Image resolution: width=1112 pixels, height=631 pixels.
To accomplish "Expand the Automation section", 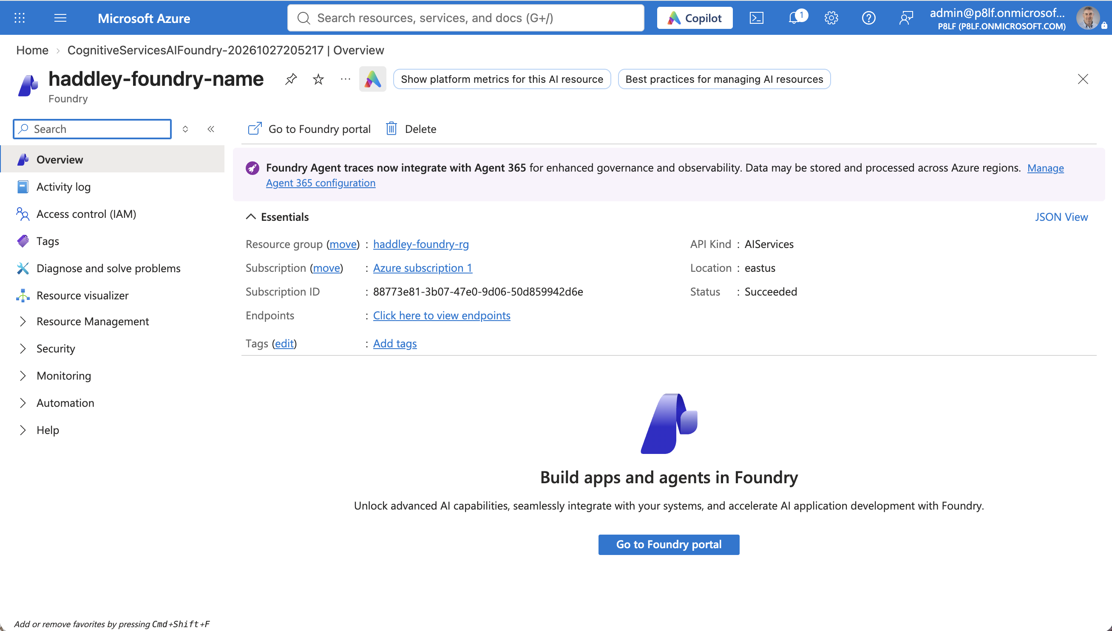I will pos(23,403).
